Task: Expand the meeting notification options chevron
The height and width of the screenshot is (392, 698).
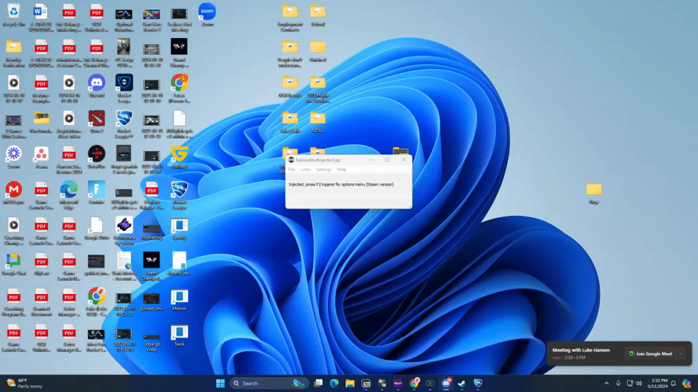Action: [681, 354]
